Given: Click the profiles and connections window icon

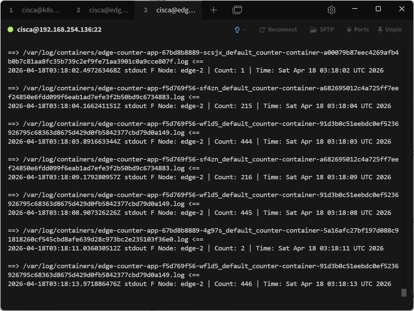Looking at the screenshot, I should tap(237, 10).
